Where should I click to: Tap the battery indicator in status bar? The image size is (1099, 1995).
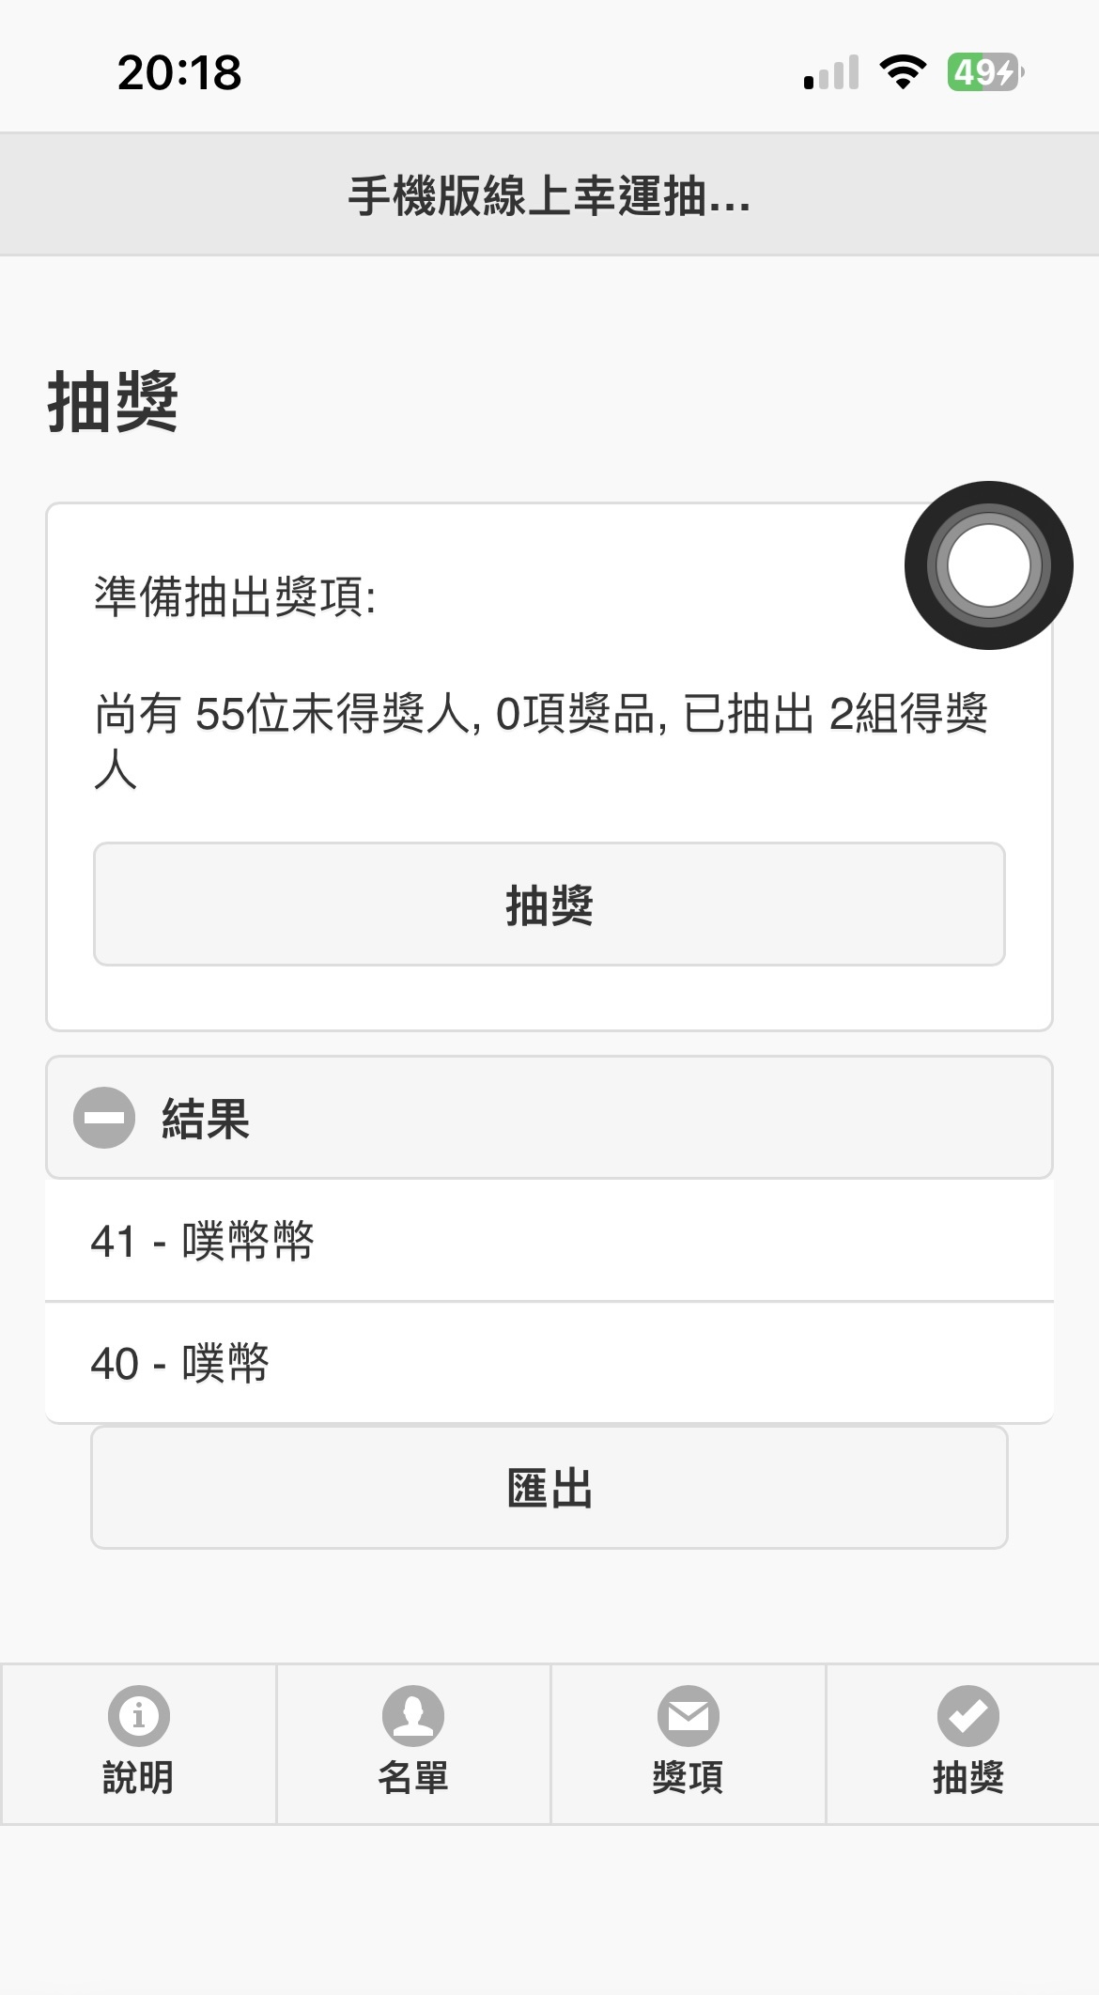click(x=984, y=72)
